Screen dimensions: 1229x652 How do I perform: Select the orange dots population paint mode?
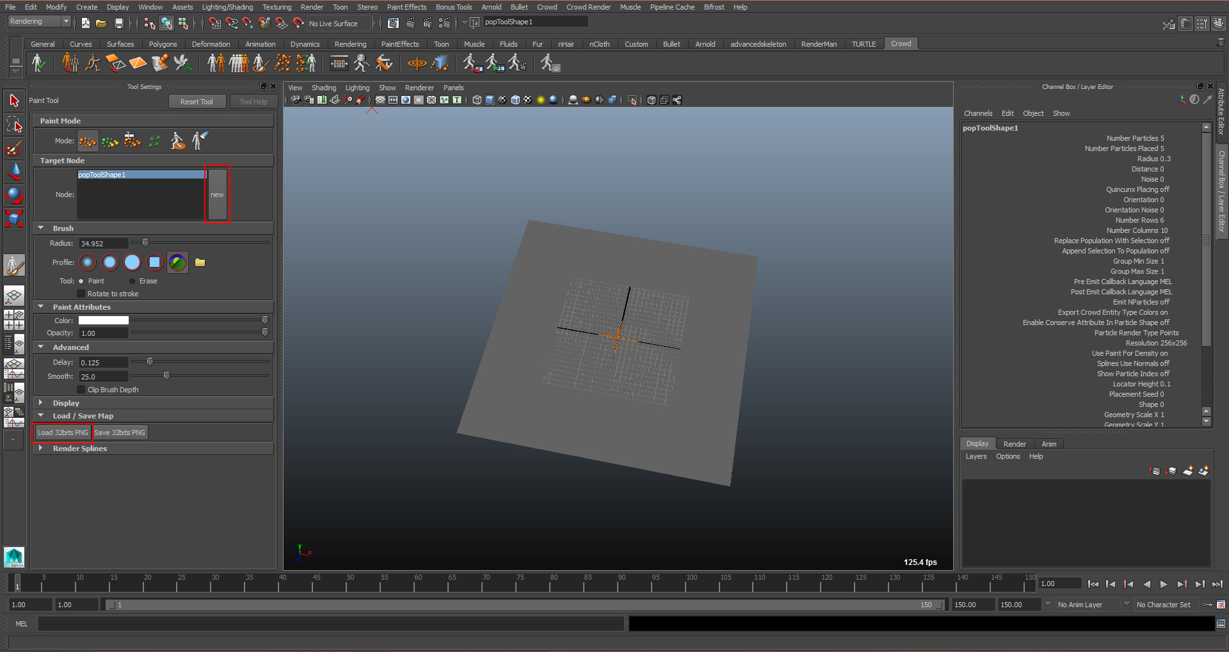coord(88,141)
